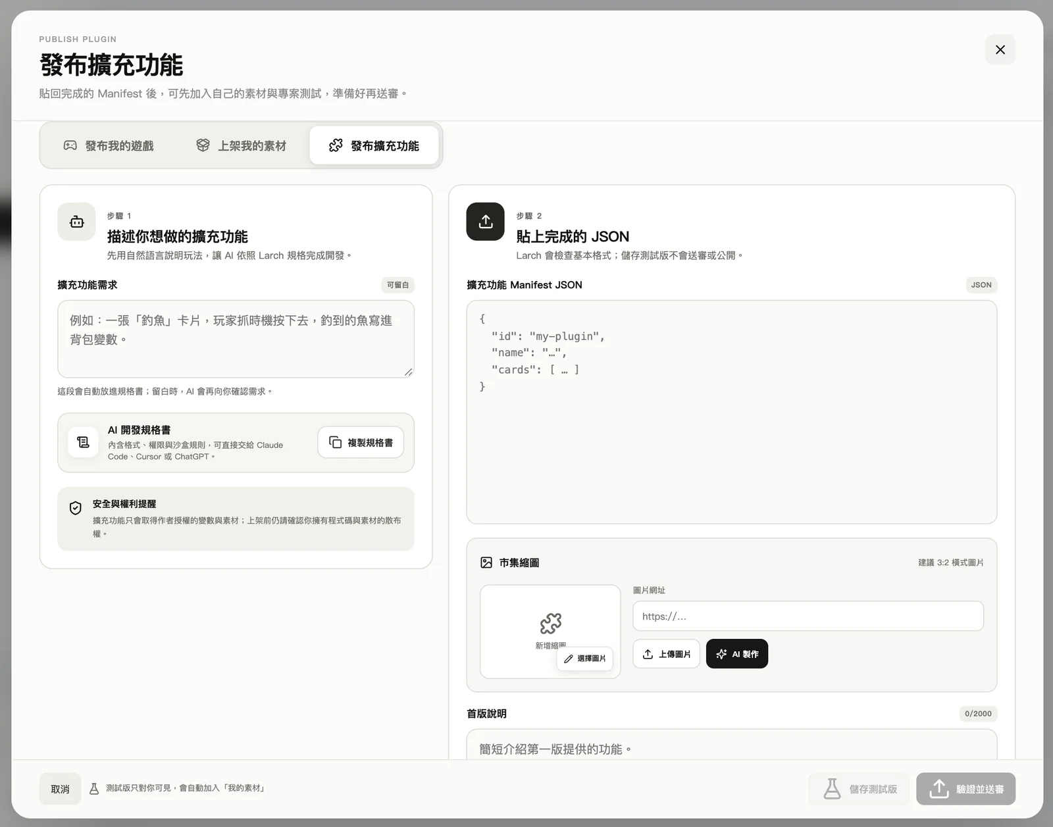Click the upload arrow icon in 上傳圖片

tap(648, 654)
